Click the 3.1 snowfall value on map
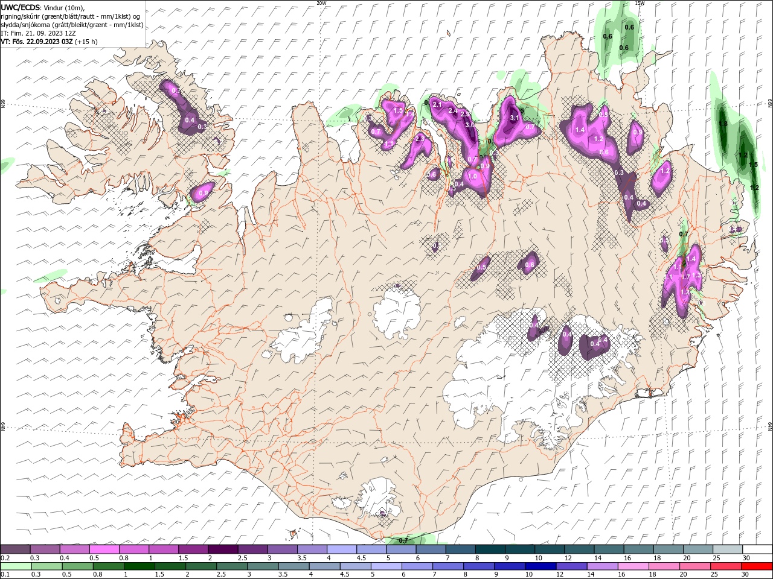 (x=515, y=118)
